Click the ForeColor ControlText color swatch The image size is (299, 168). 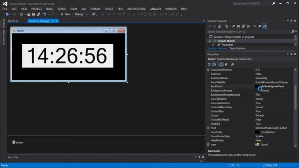point(257,132)
